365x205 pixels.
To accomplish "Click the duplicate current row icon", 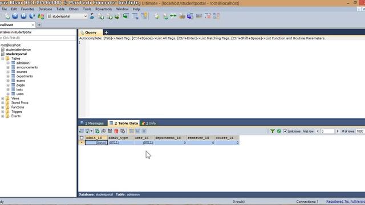I will (104, 131).
